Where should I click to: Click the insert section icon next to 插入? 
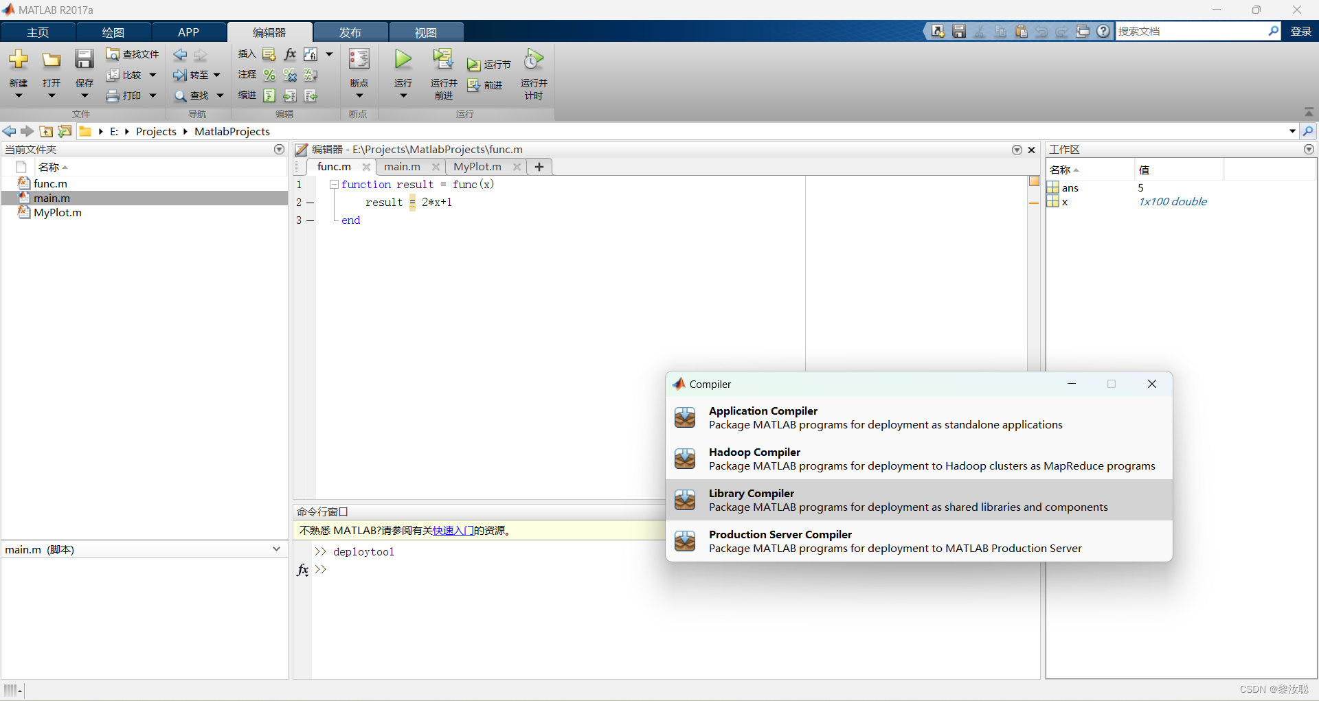[x=269, y=54]
